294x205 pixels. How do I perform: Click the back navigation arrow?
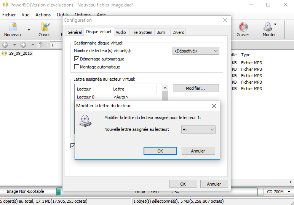pos(5,45)
